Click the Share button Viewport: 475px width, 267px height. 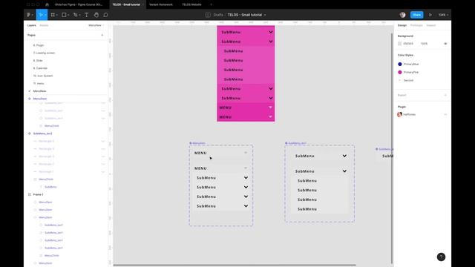pos(417,15)
